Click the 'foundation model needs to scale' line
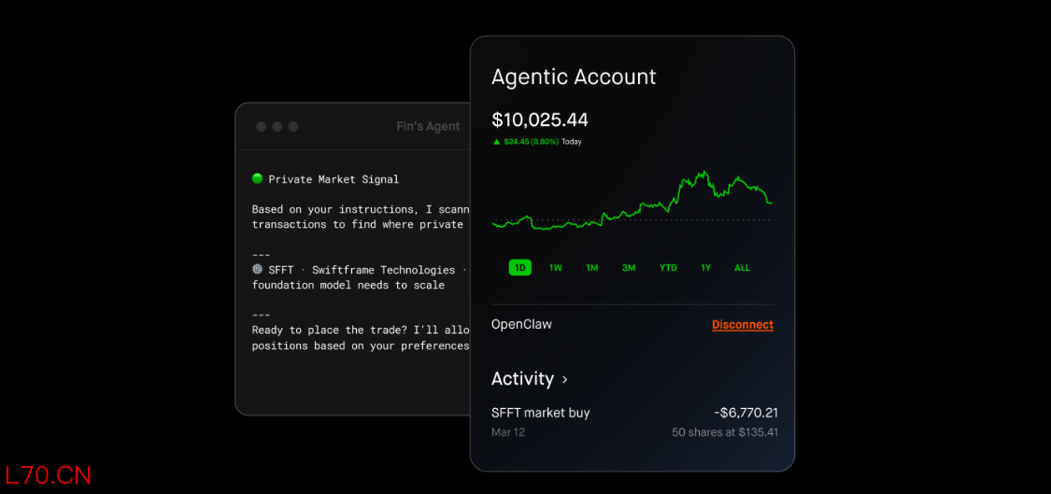Image resolution: width=1051 pixels, height=494 pixels. click(348, 285)
